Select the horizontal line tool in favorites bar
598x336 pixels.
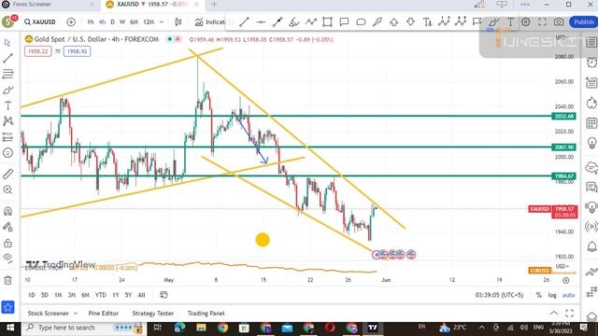[x=261, y=22]
